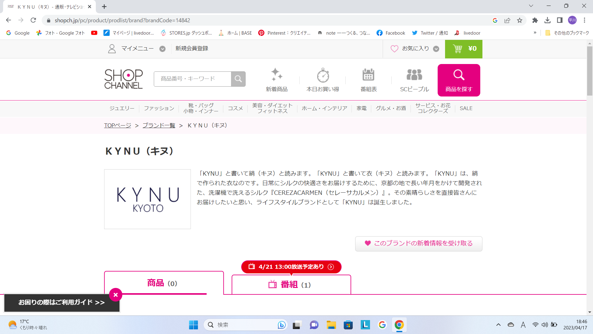Open その他のブックマーク folder
593x334 pixels.
[x=567, y=33]
